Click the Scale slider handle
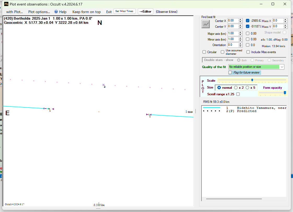 pos(252,80)
